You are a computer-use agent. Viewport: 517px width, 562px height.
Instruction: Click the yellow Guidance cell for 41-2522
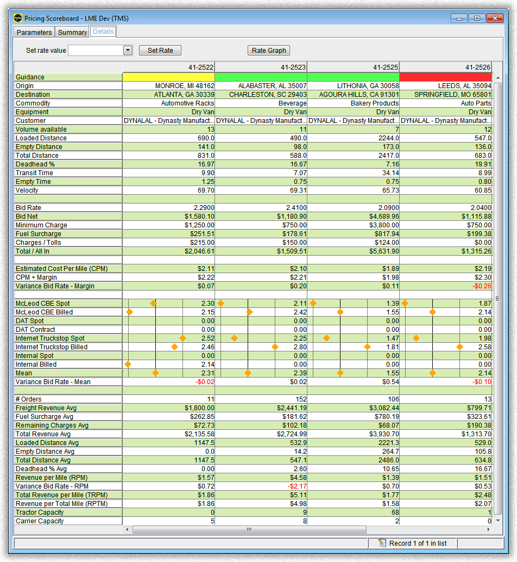(168, 77)
